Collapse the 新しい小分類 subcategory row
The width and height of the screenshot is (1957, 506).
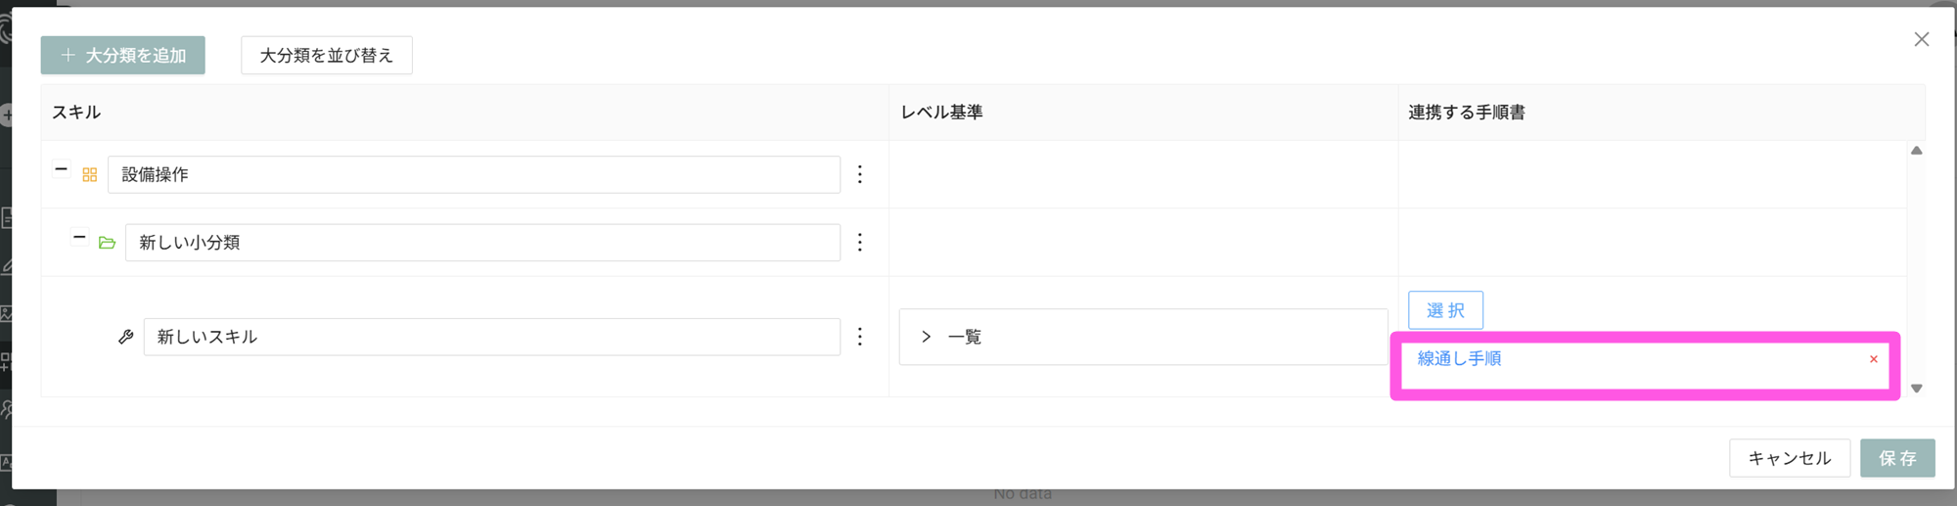click(x=79, y=237)
